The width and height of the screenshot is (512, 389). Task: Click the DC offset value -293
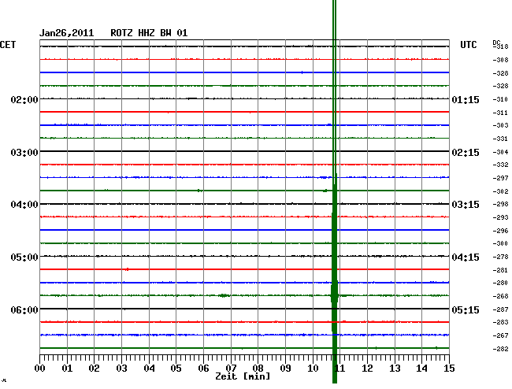click(x=500, y=217)
